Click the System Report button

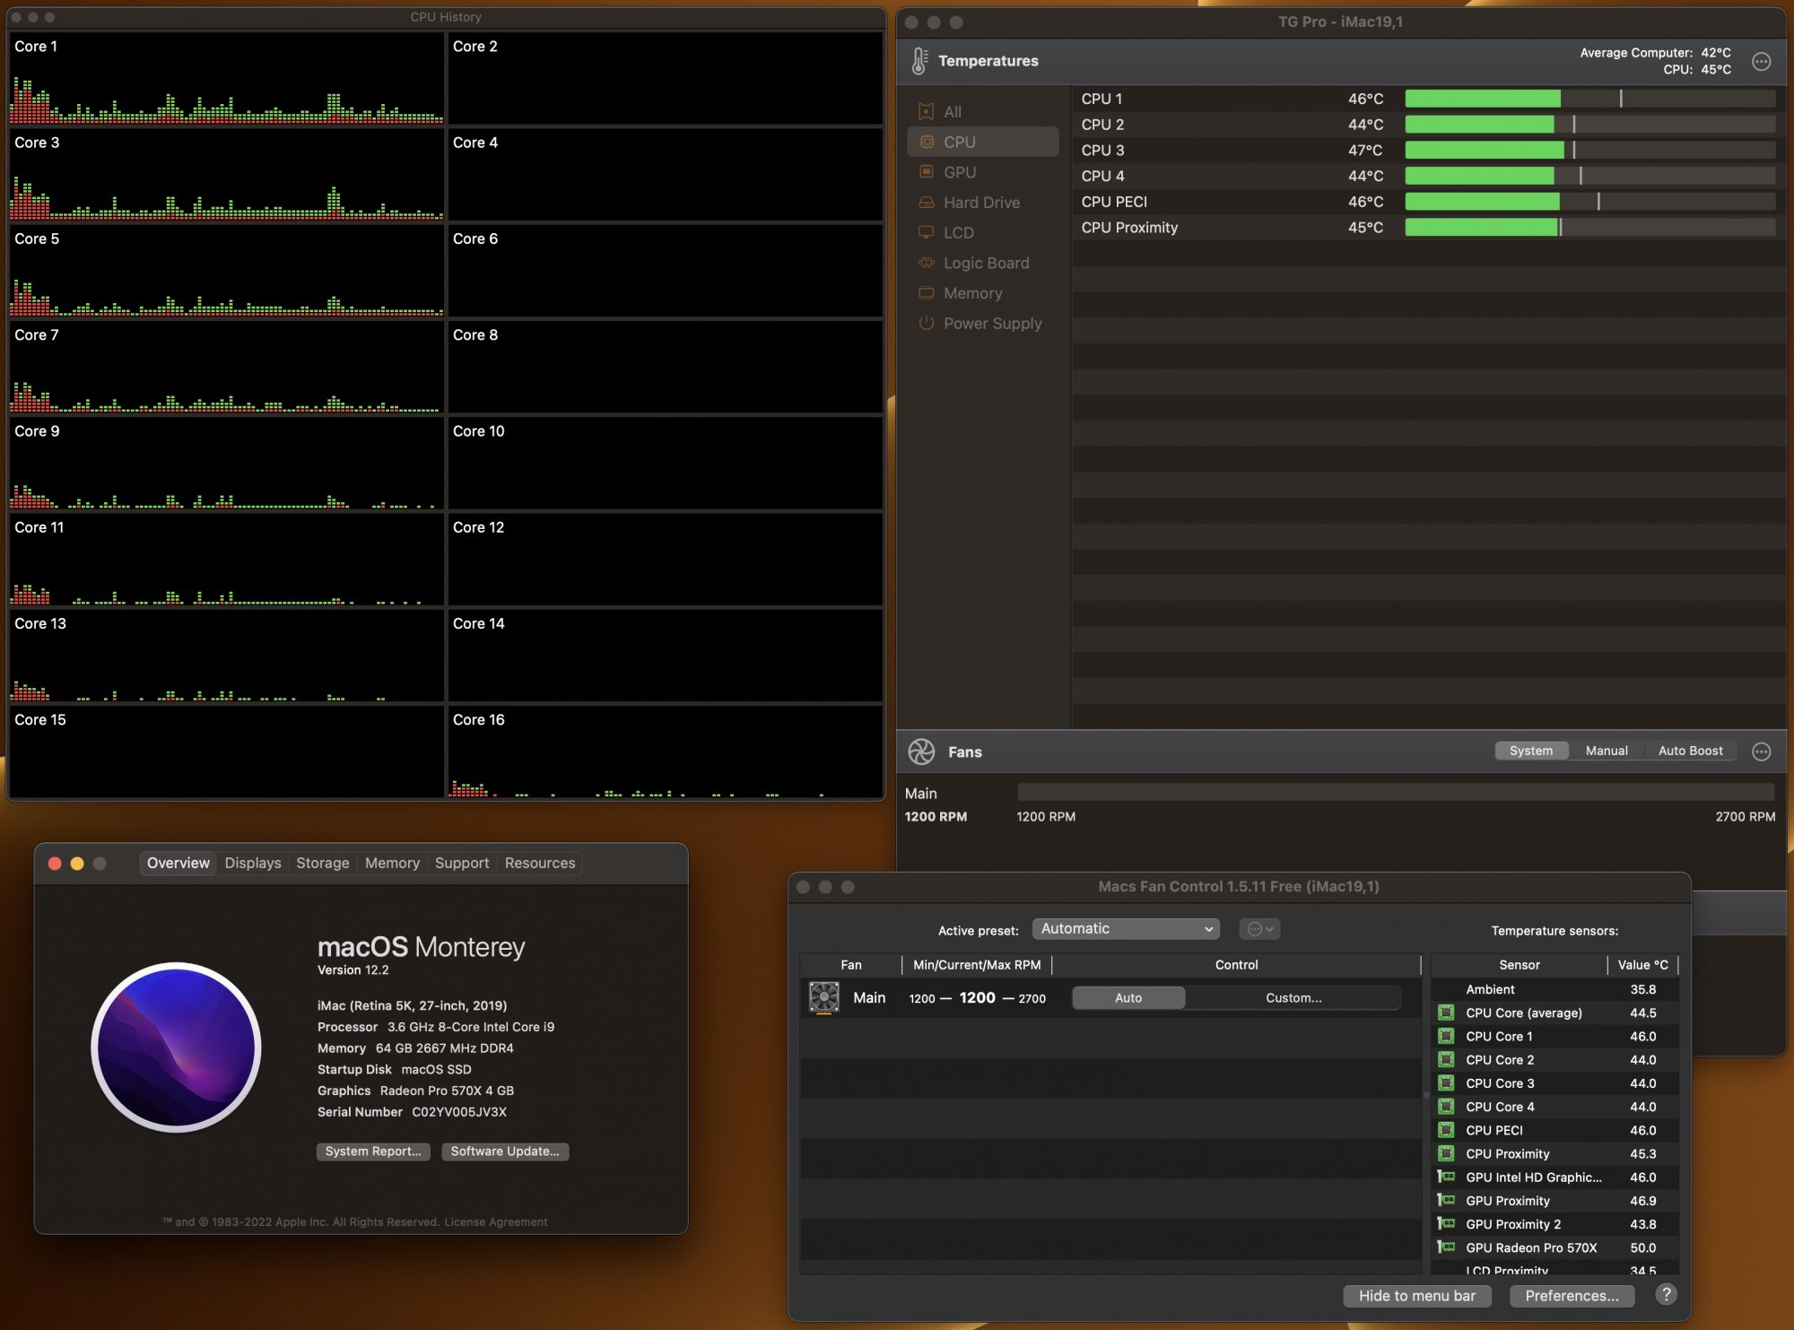tap(371, 1150)
